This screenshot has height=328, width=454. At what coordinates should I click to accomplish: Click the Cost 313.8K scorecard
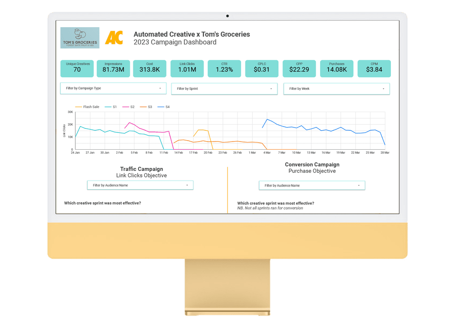(149, 68)
